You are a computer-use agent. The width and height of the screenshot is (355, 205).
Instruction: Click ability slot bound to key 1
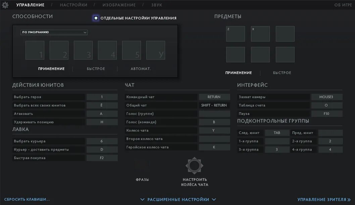[x=35, y=50]
